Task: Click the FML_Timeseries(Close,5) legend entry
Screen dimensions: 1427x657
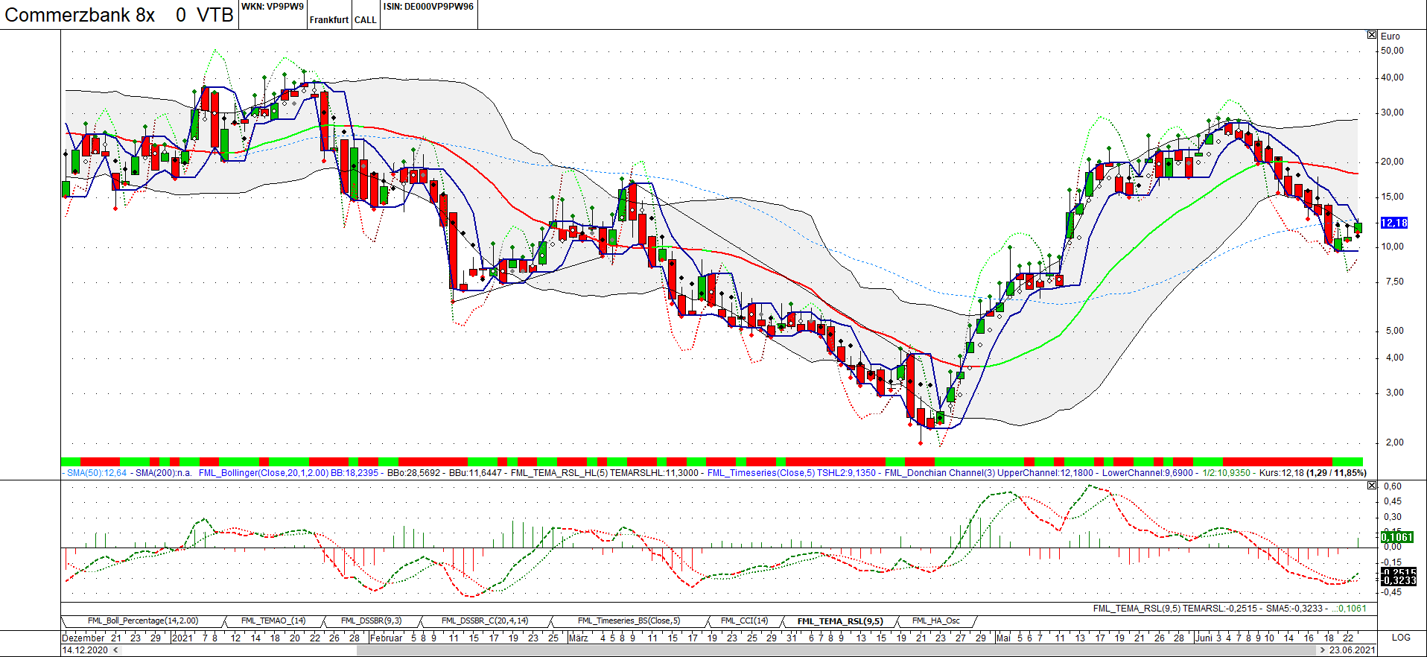Action: (760, 472)
